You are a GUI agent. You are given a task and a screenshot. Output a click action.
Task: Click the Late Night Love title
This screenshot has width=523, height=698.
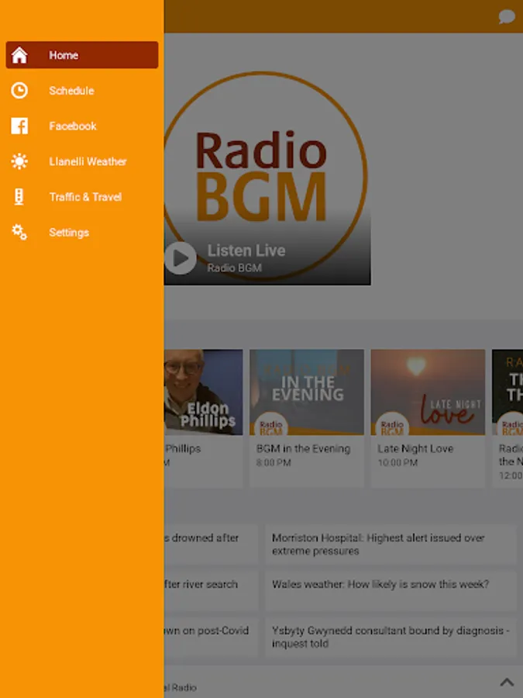coord(415,449)
